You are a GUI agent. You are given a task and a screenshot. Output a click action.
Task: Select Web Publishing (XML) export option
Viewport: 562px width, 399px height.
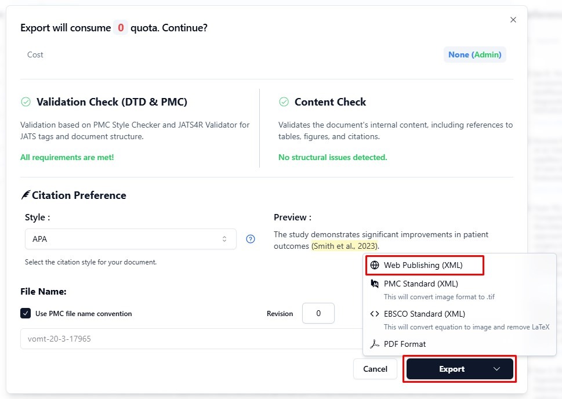pyautogui.click(x=423, y=266)
